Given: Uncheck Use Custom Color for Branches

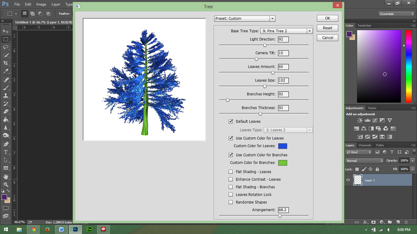Looking at the screenshot, I should pyautogui.click(x=231, y=155).
